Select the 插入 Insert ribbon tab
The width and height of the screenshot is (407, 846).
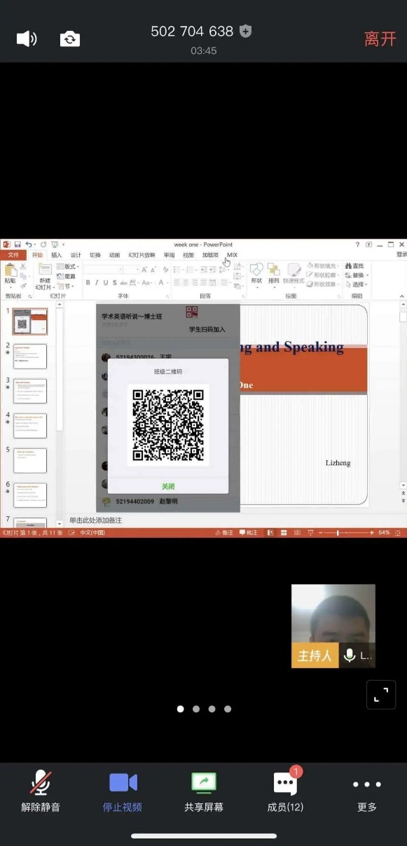(x=56, y=255)
